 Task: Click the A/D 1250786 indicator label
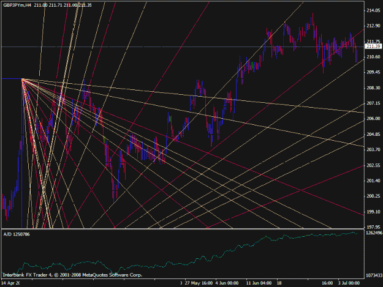click(x=17, y=234)
